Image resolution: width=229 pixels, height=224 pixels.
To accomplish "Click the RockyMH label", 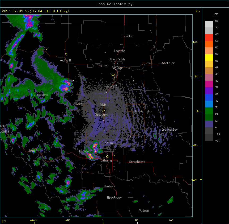I will [65, 60].
